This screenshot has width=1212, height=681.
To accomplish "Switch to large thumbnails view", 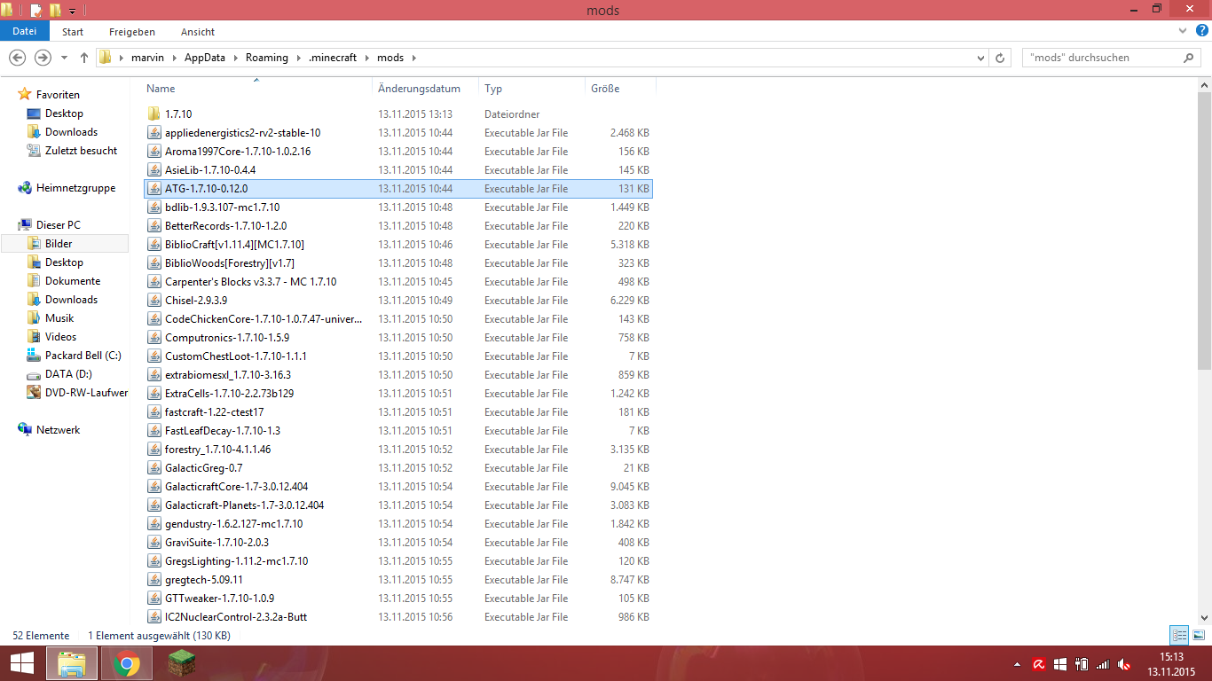I will coord(1198,635).
